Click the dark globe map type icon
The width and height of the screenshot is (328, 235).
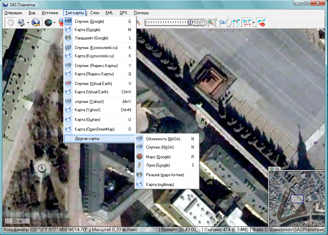tap(48, 23)
